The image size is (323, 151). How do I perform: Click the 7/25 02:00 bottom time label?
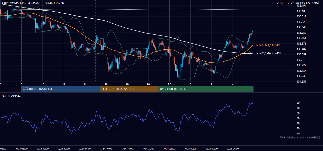tap(212, 148)
